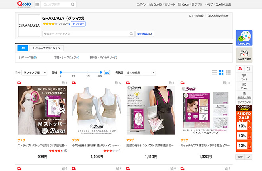
Task: Filter by 腕時計・アクセサリー(1) category
Action: click(x=104, y=58)
